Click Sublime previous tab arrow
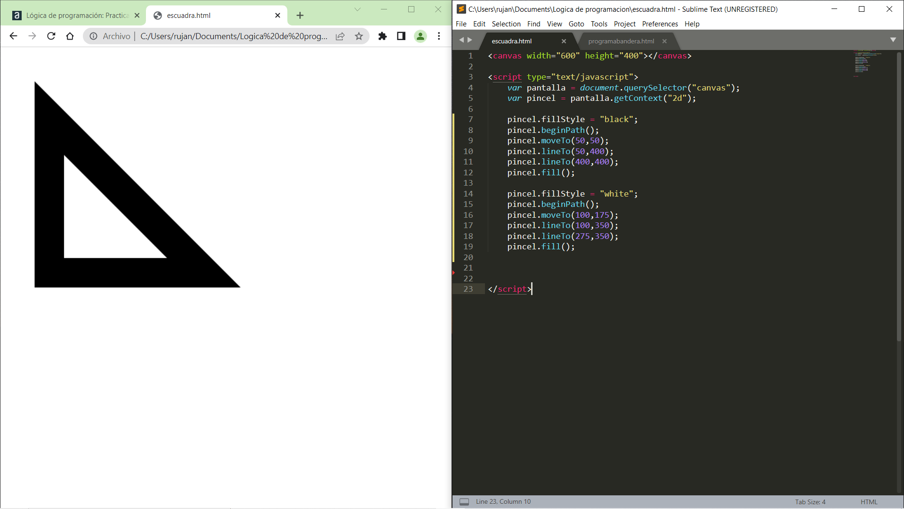Viewport: 904px width, 509px height. coord(461,40)
